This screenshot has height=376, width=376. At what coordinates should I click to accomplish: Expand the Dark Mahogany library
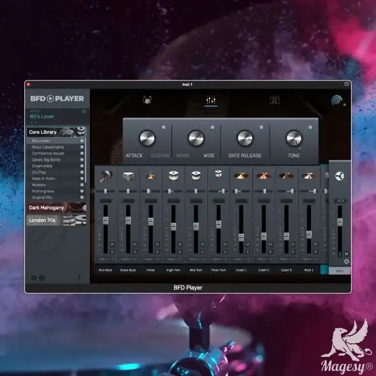click(56, 208)
